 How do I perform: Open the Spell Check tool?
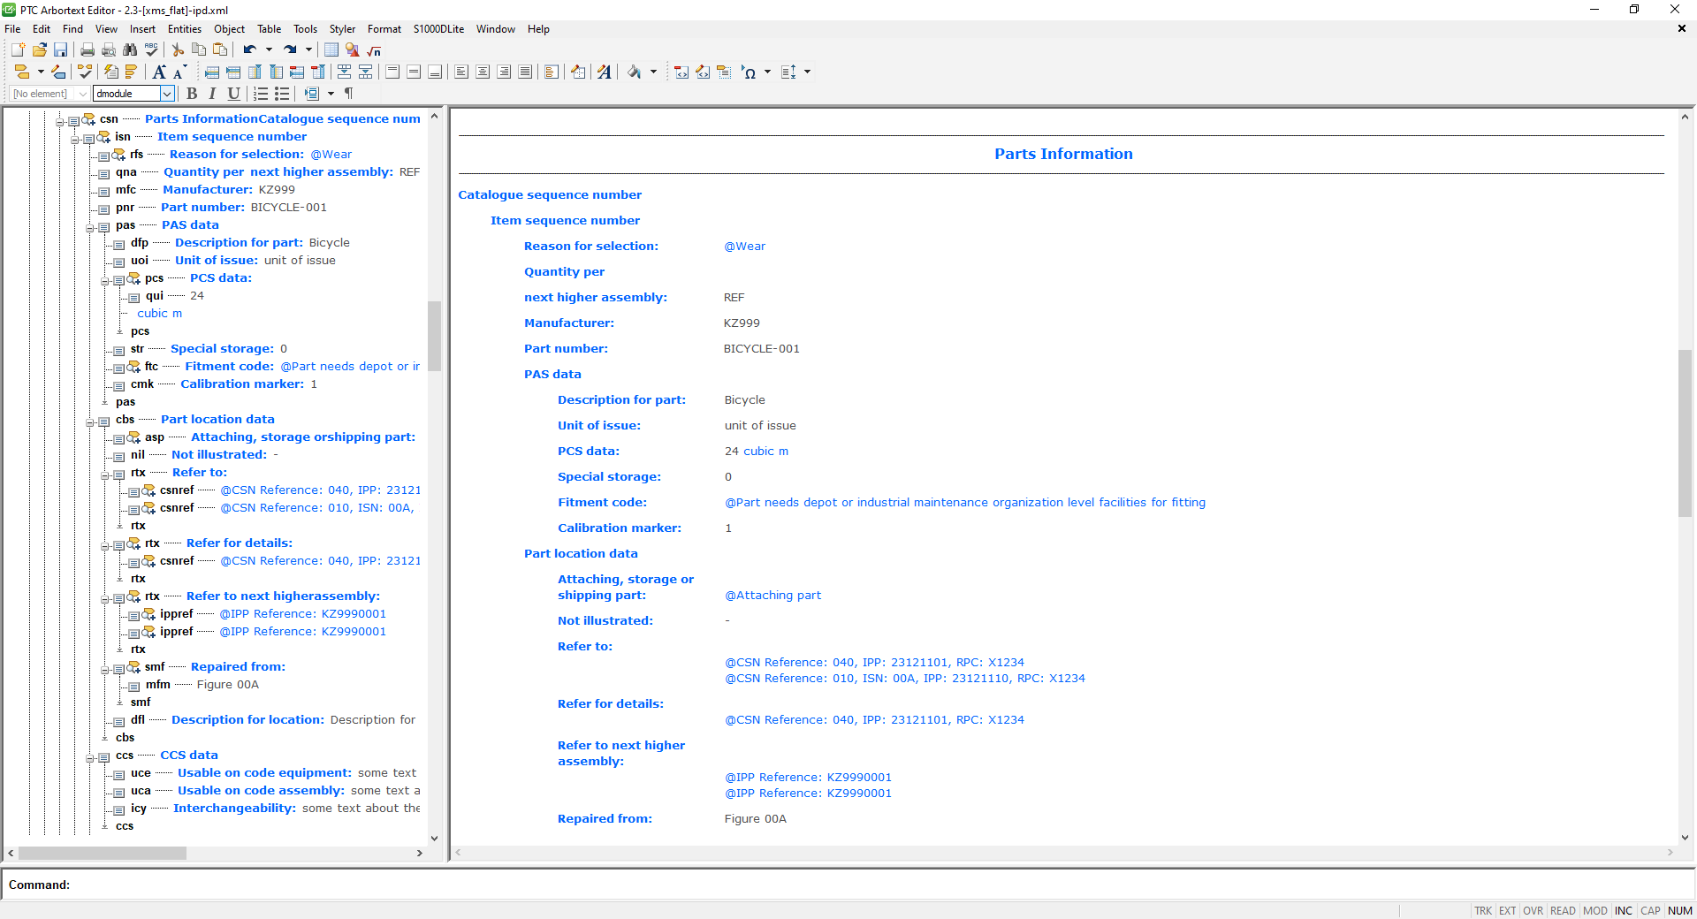point(151,50)
